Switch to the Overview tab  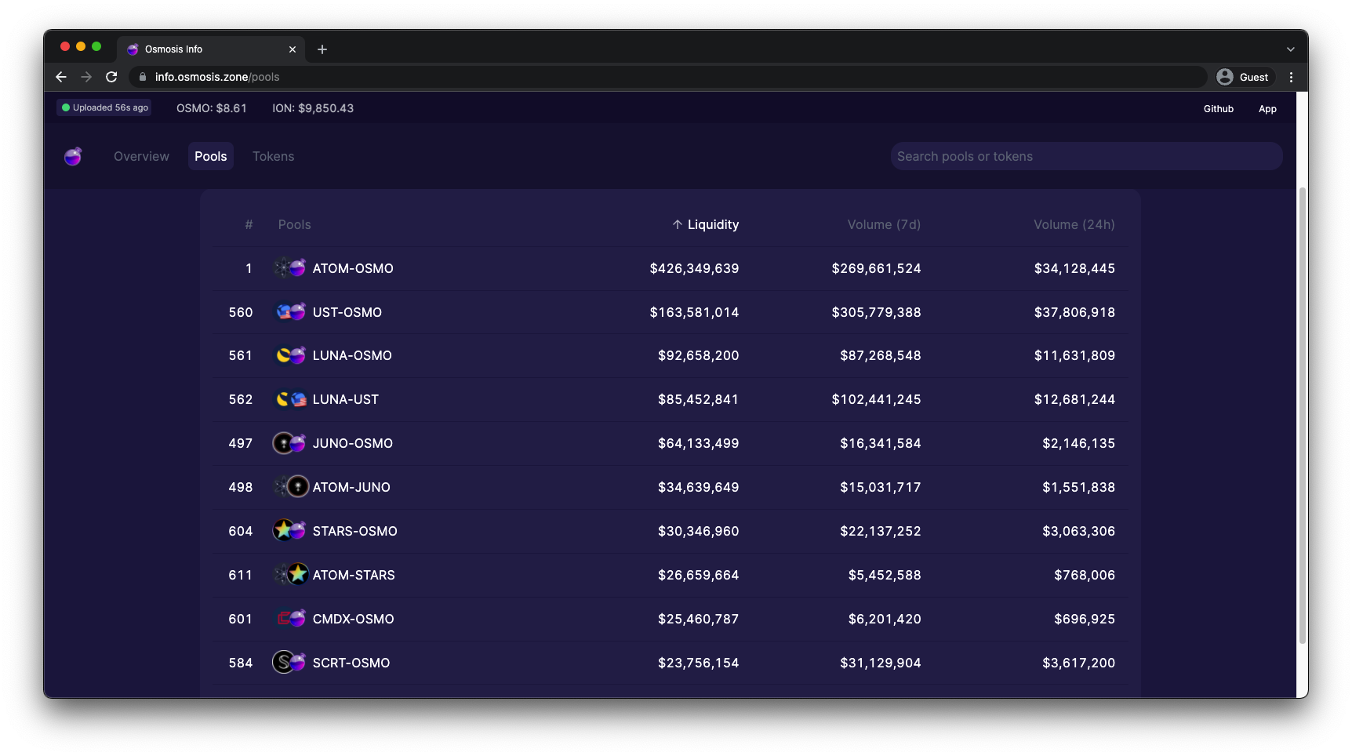pos(141,156)
